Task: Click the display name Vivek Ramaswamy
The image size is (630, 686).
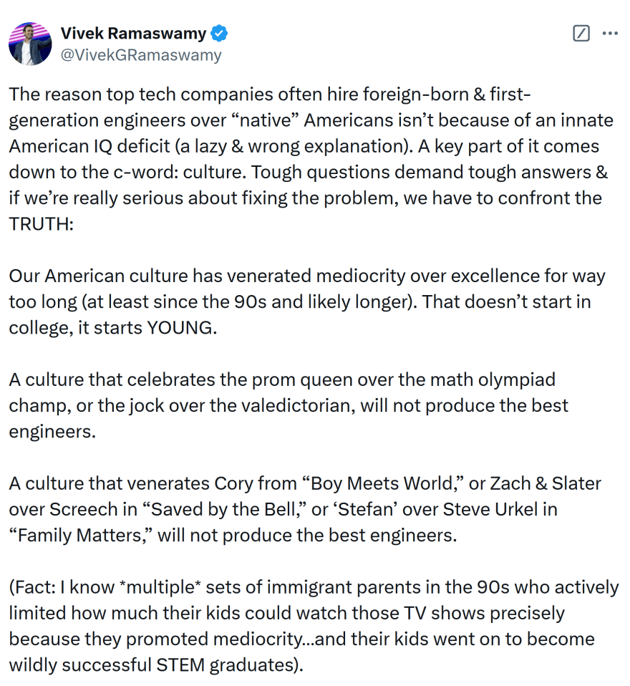Action: click(133, 33)
